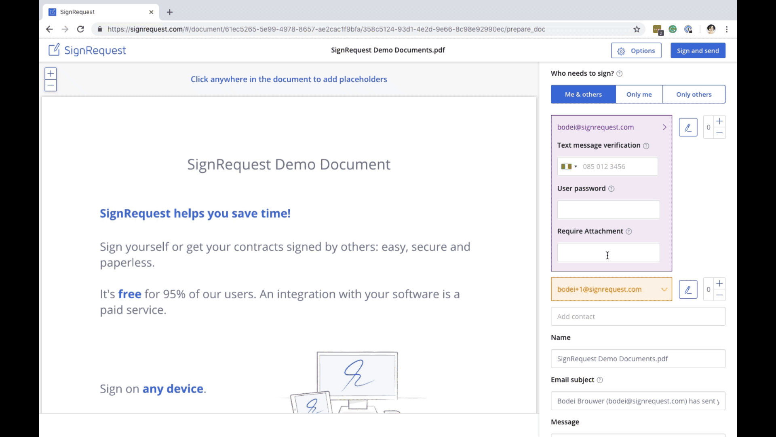Open Email subject help icon
This screenshot has width=776, height=437.
pos(600,380)
